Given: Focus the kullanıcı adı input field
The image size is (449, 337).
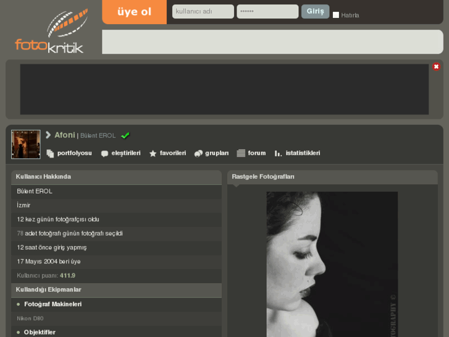Looking at the screenshot, I should click(203, 12).
